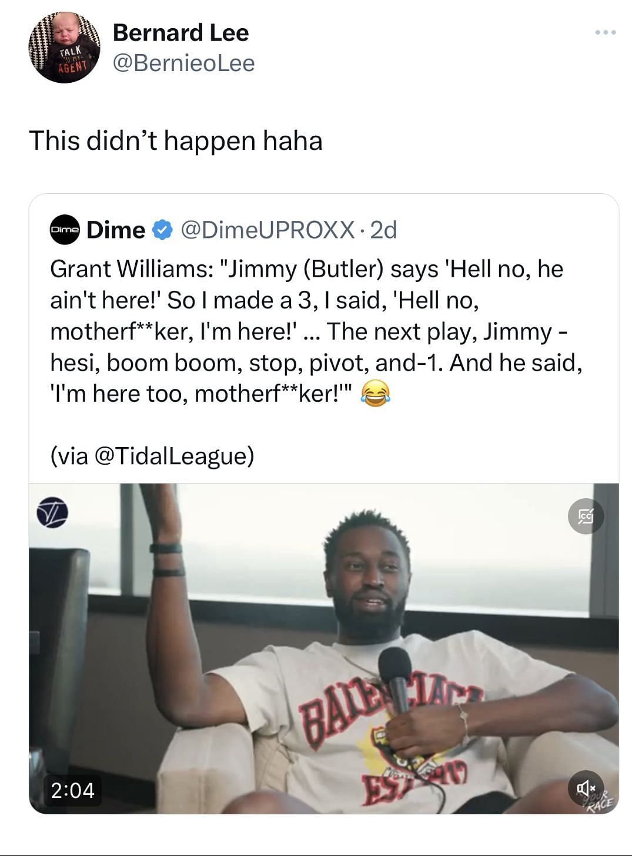632x856 pixels.
Task: Click the Tidal League logo watermark on video
Action: pos(52,512)
